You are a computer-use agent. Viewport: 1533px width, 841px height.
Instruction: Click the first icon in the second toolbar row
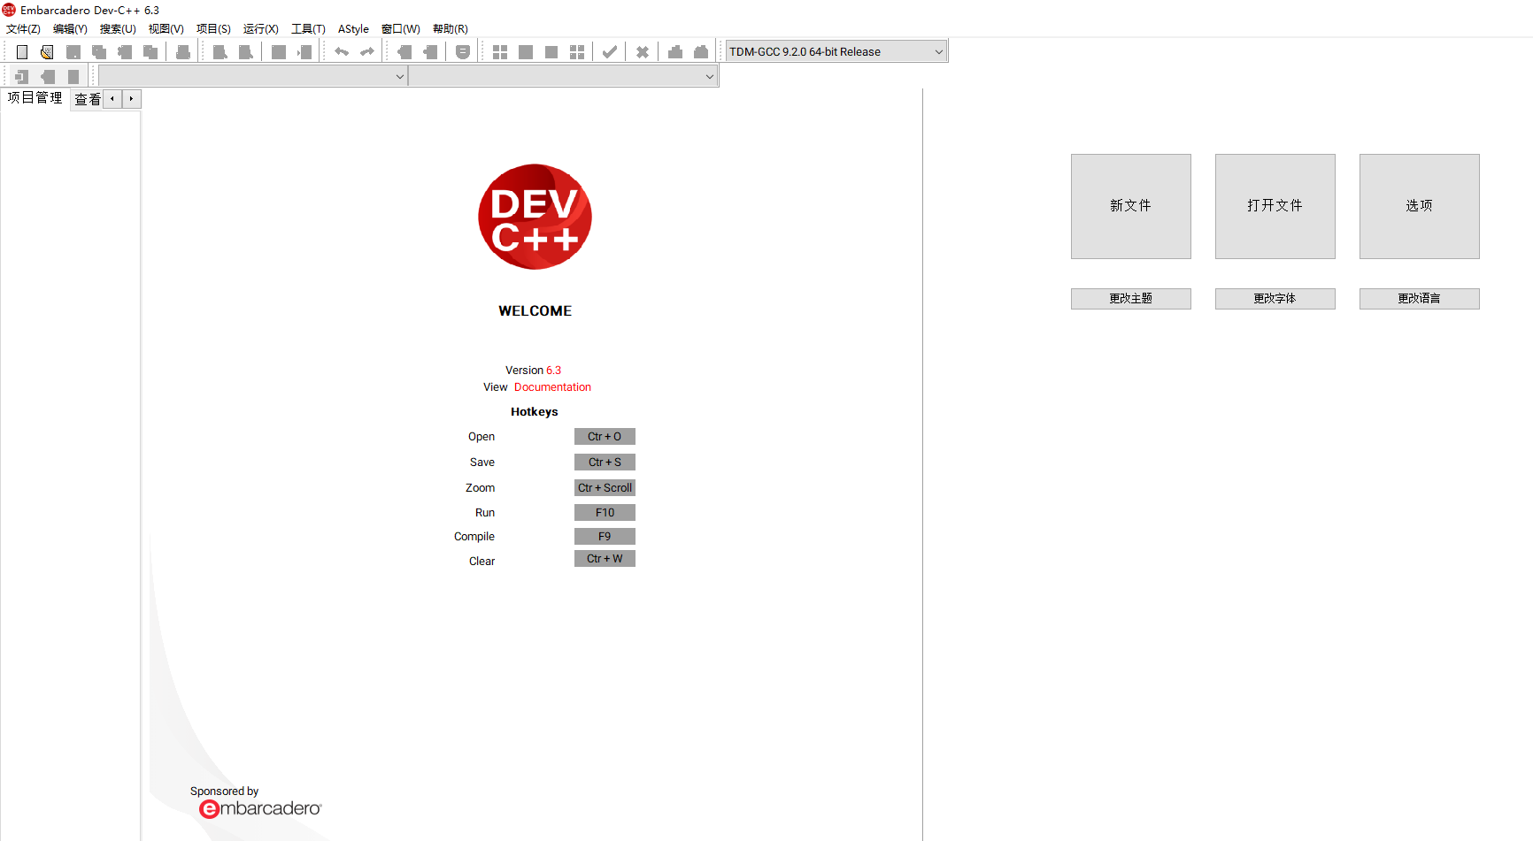click(22, 77)
